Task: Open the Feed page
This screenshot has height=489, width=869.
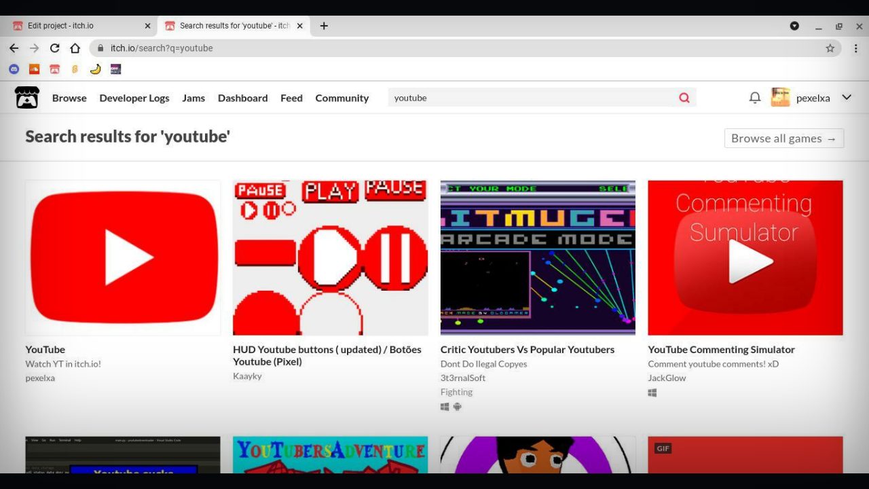Action: tap(291, 98)
